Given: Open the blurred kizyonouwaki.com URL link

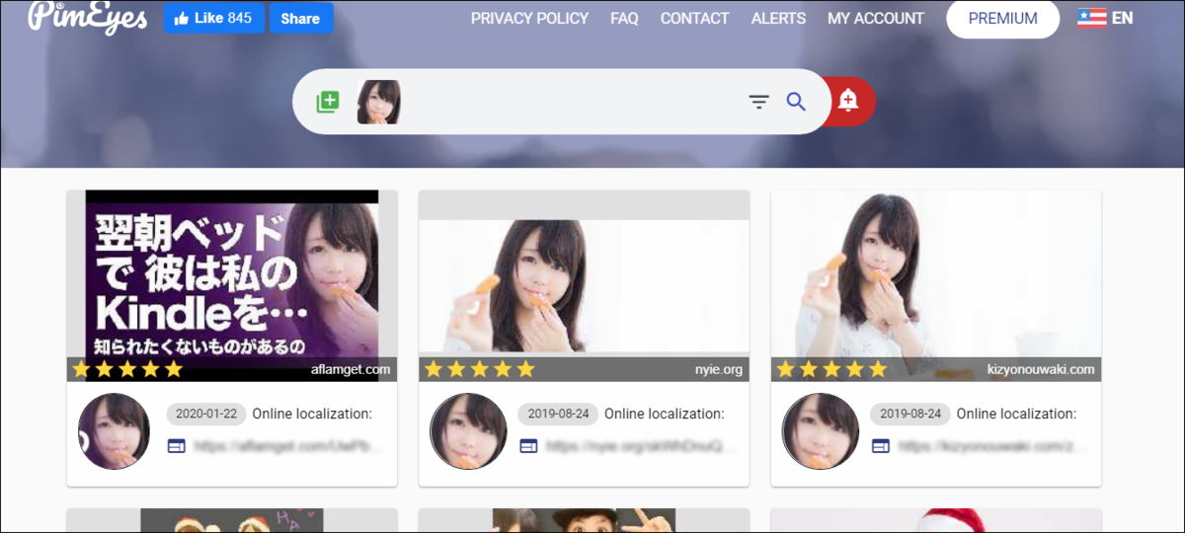Looking at the screenshot, I should click(x=991, y=446).
